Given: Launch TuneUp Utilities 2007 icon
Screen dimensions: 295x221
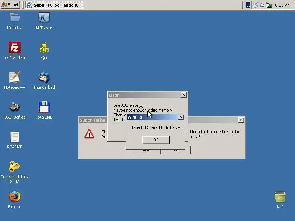Looking at the screenshot, I should point(14,167).
